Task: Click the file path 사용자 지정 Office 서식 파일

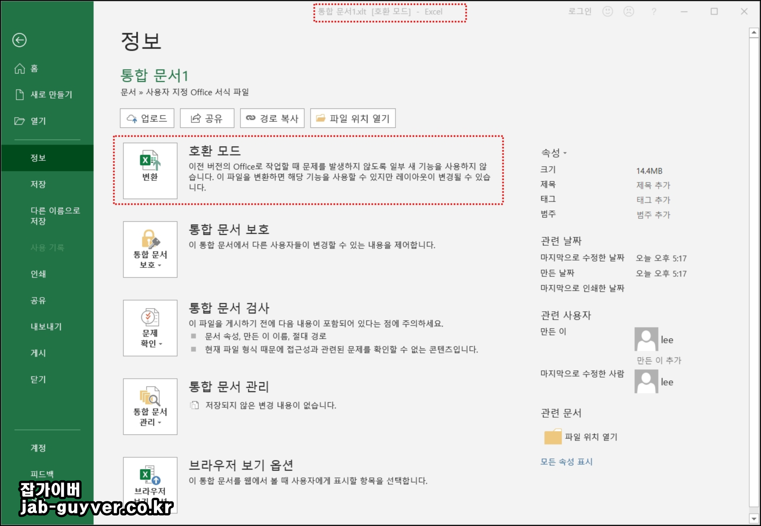Action: (197, 92)
